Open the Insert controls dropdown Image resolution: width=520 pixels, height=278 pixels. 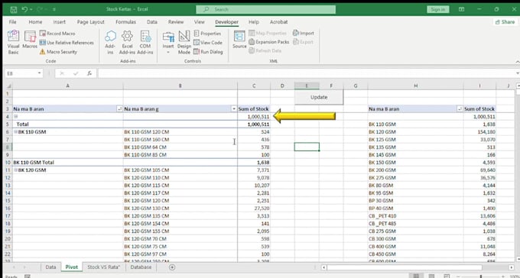click(x=168, y=43)
